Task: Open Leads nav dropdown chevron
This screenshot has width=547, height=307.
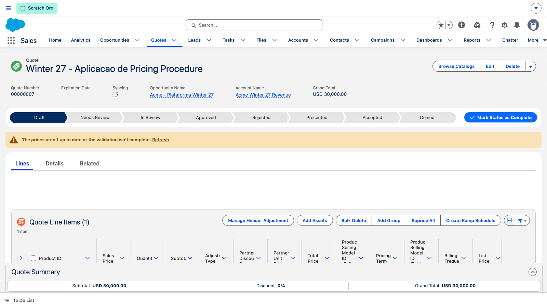Action: 209,40
